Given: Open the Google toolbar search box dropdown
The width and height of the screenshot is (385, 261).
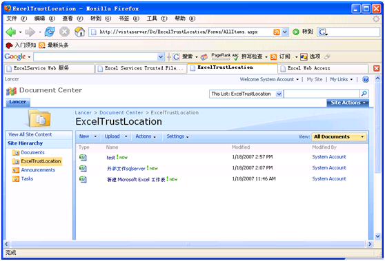Looking at the screenshot, I should pyautogui.click(x=161, y=57).
